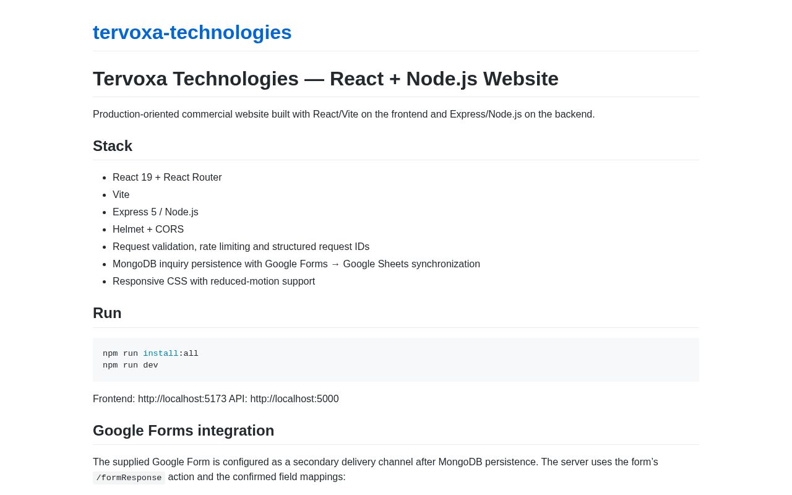Select the 'React 19 + React Router' list item

(x=167, y=178)
